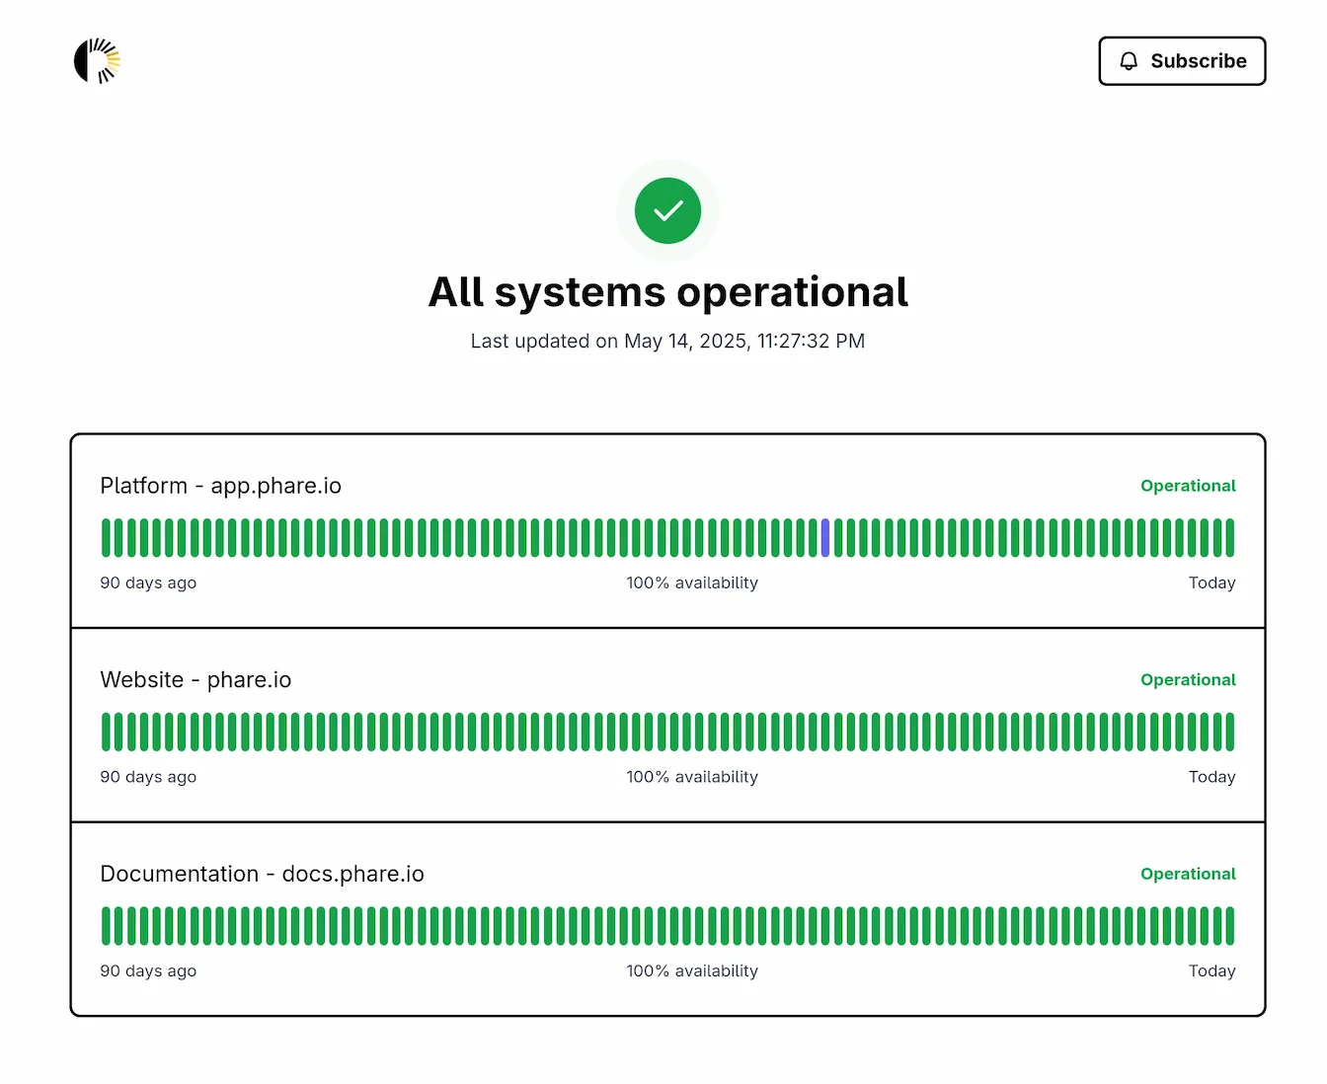1327x1084 pixels.
Task: Click "Website - phare.io" title
Action: [x=195, y=680]
